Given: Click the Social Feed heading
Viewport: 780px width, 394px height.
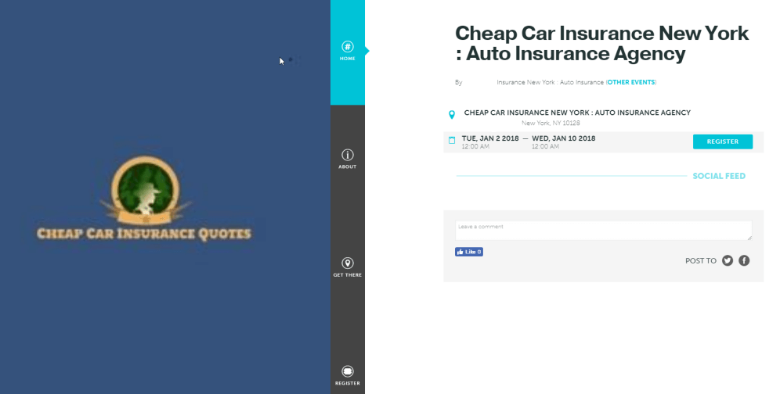Looking at the screenshot, I should click(719, 176).
